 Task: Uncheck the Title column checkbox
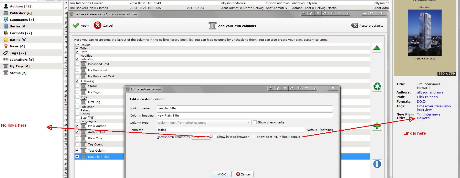point(77,48)
